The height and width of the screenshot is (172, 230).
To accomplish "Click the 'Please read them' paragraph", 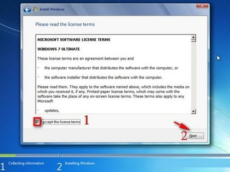I will 113,94.
